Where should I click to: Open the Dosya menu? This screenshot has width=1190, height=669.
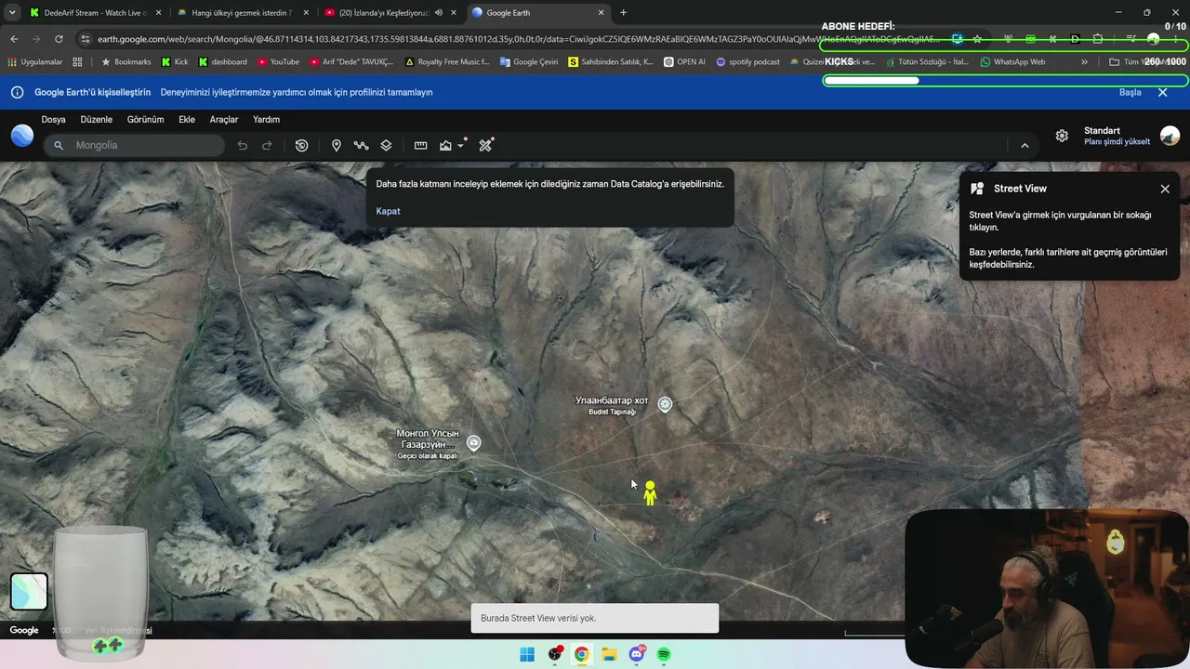53,119
